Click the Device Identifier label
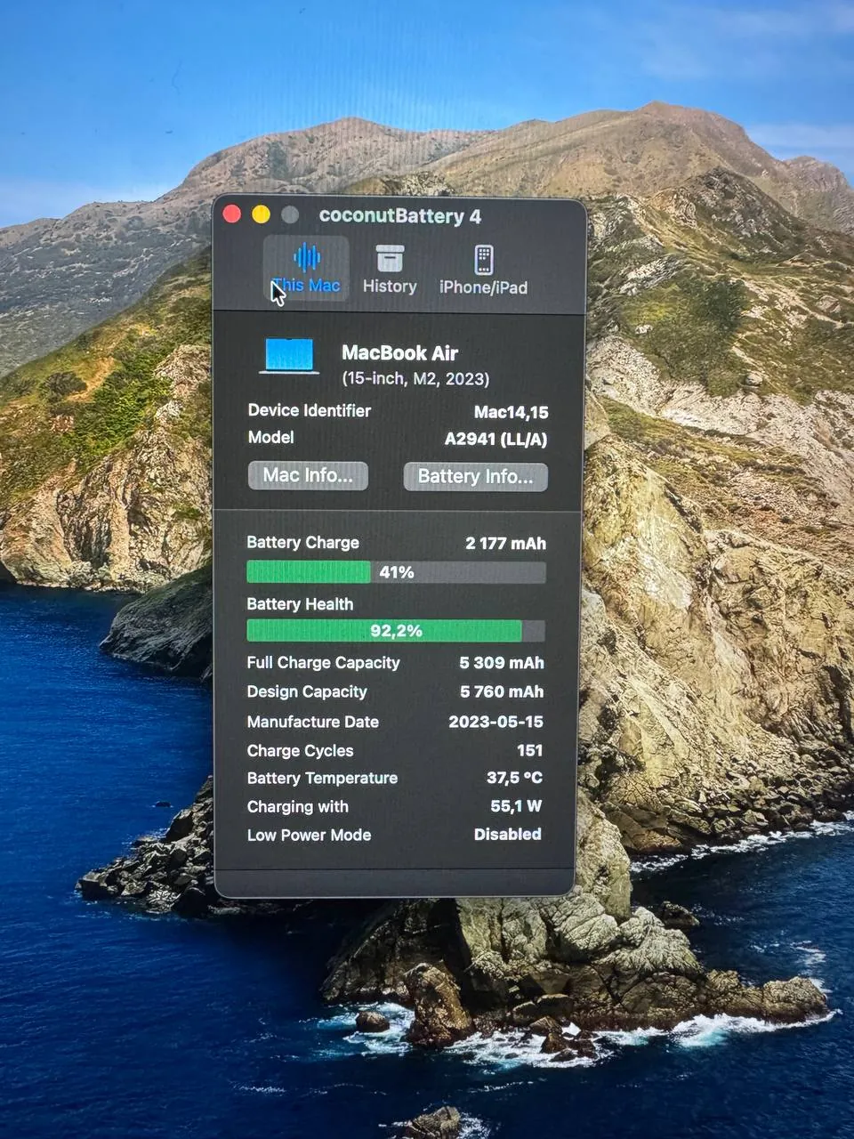This screenshot has width=854, height=1139. pyautogui.click(x=309, y=410)
